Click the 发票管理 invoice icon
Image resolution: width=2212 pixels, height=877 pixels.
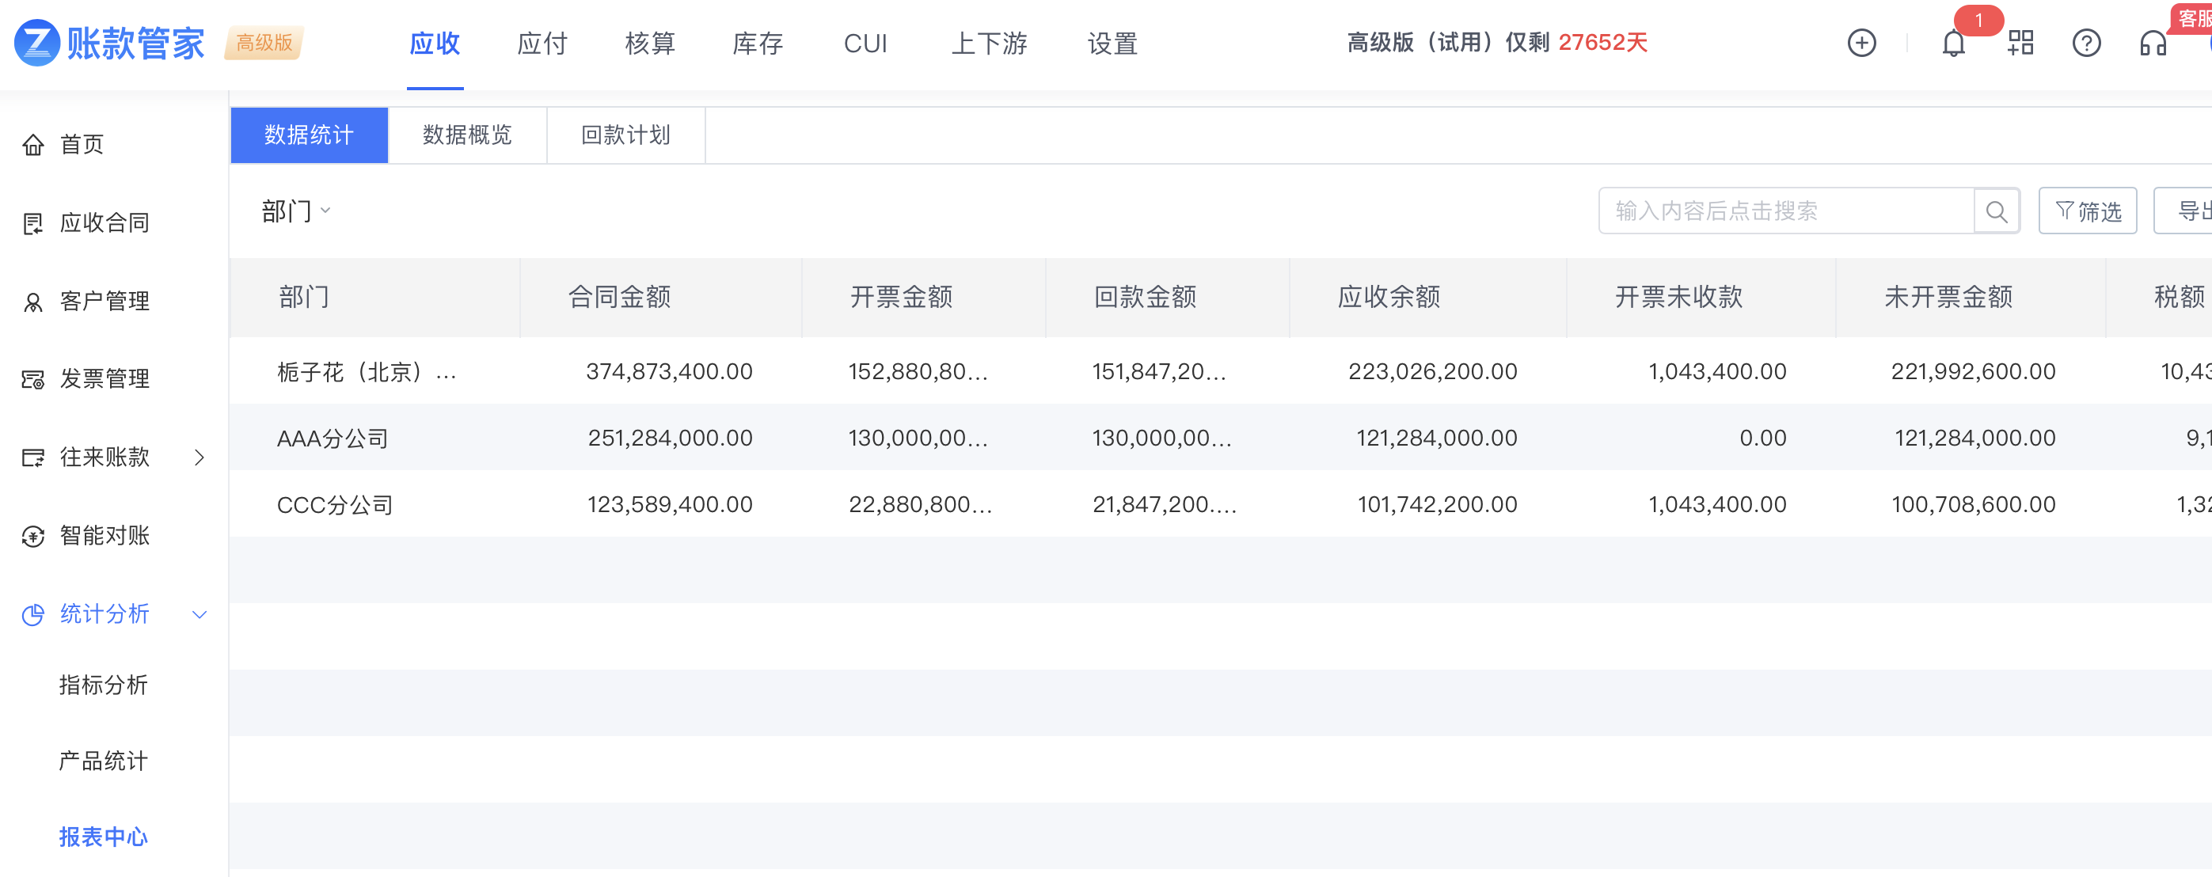pos(32,379)
